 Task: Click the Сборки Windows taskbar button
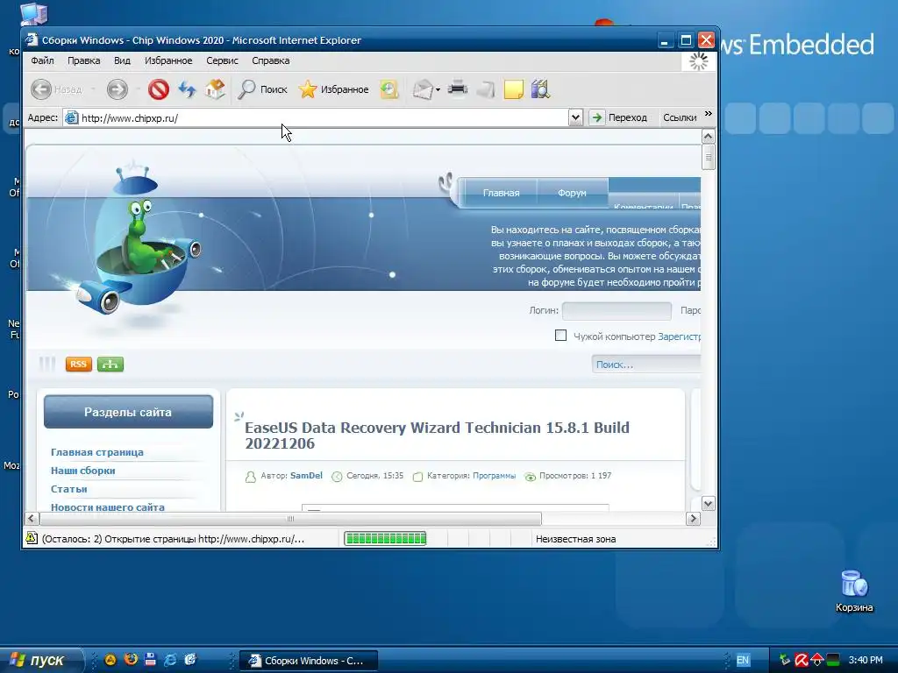[x=308, y=661]
